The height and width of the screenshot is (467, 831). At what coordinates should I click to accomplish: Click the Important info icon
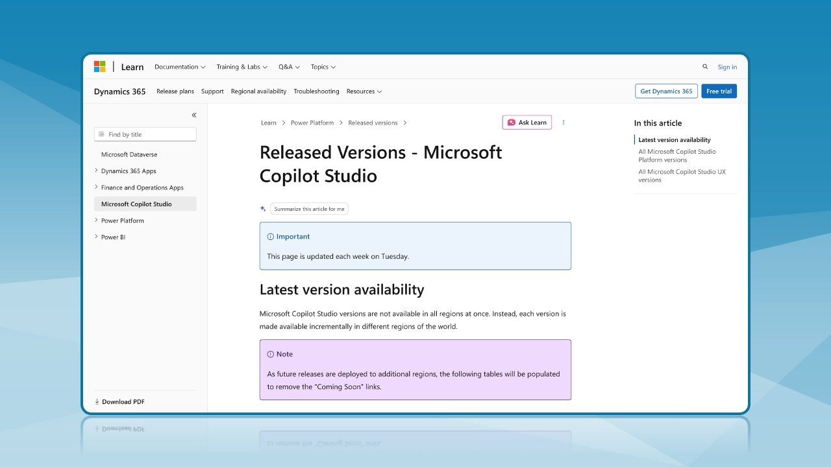coord(271,237)
